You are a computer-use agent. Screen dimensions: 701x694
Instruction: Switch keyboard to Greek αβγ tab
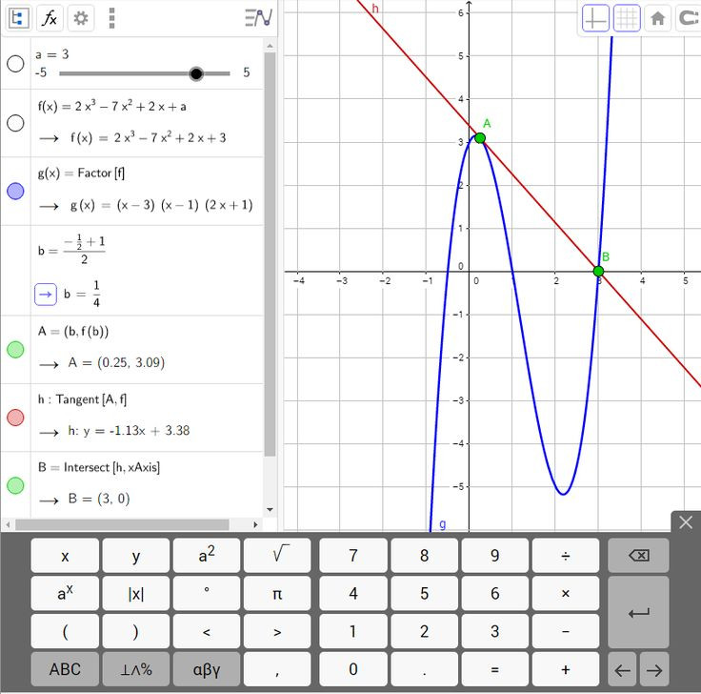[207, 669]
